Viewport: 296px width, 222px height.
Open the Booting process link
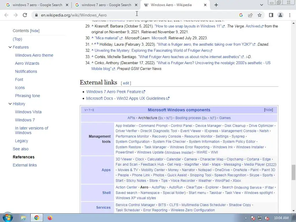pyautogui.click(x=188, y=118)
